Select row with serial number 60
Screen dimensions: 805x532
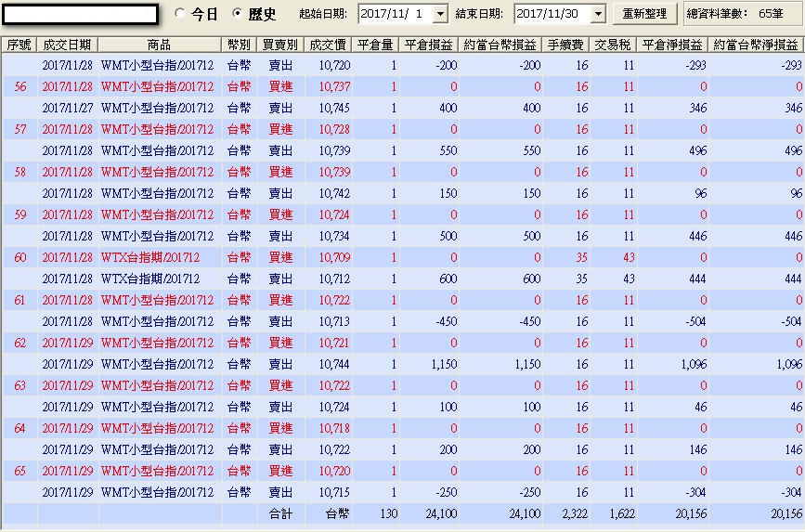pyautogui.click(x=403, y=257)
